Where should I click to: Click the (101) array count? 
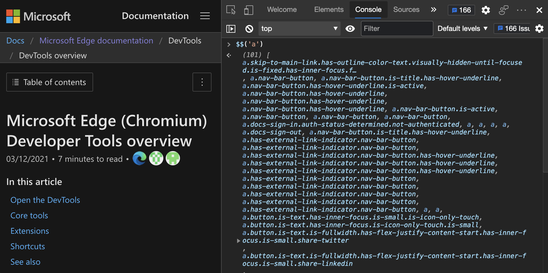click(x=252, y=55)
